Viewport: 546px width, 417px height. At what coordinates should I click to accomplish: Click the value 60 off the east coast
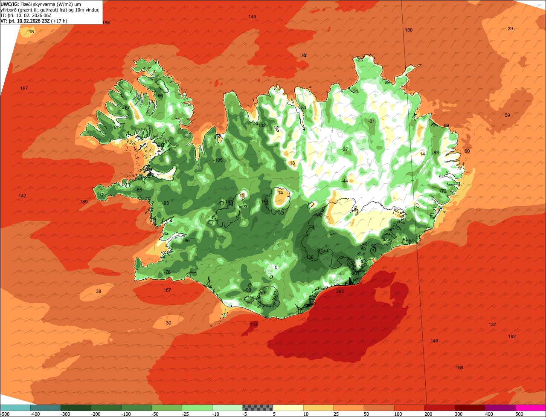tap(467, 151)
